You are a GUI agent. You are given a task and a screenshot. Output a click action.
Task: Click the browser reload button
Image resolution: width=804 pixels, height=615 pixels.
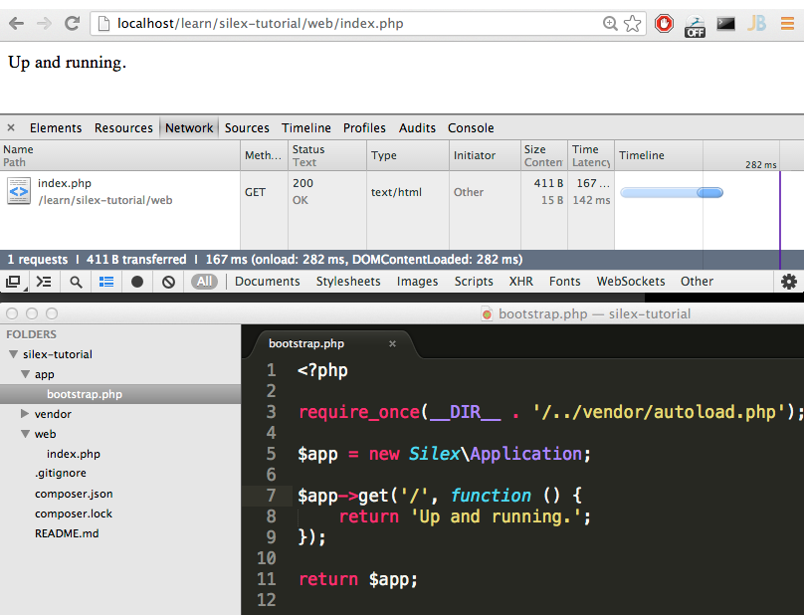coord(72,23)
